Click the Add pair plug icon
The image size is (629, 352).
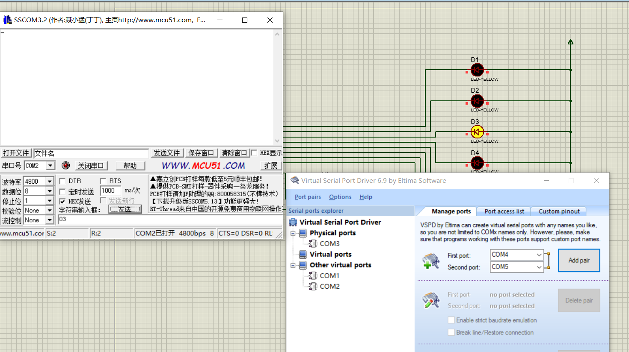tap(430, 261)
